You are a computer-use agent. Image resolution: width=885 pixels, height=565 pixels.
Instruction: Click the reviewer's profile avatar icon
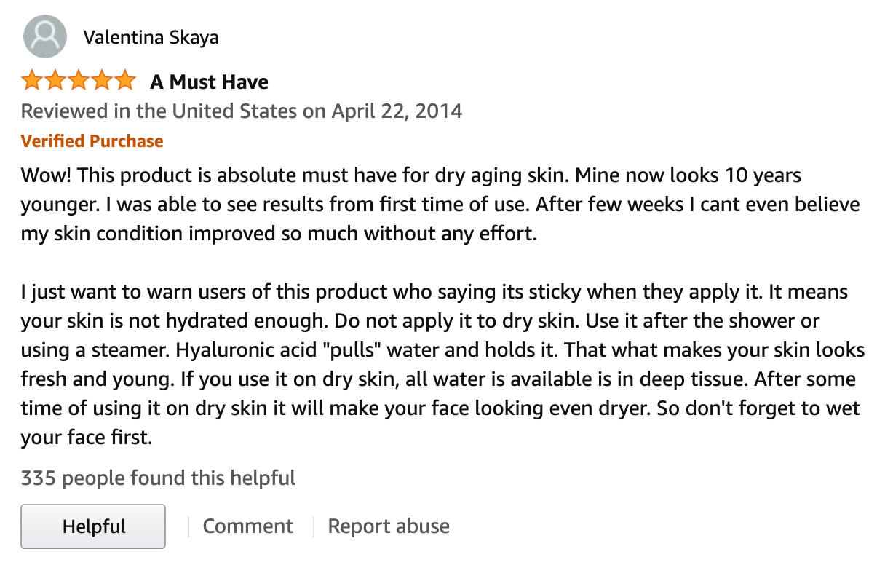tap(44, 36)
